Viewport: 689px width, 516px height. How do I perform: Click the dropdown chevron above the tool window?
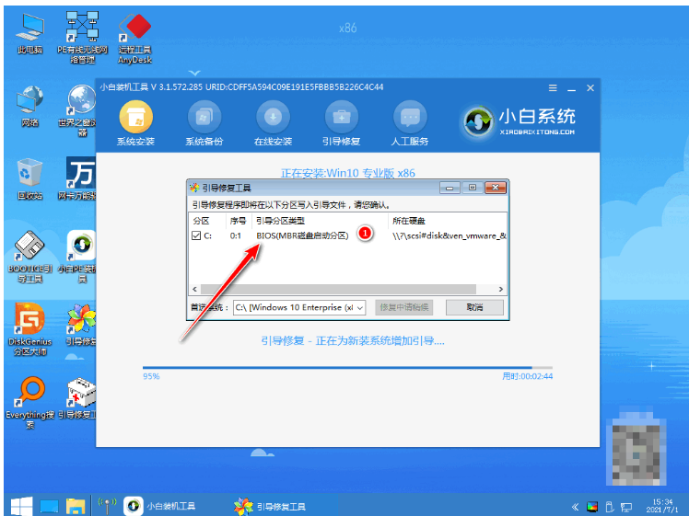pos(194,73)
